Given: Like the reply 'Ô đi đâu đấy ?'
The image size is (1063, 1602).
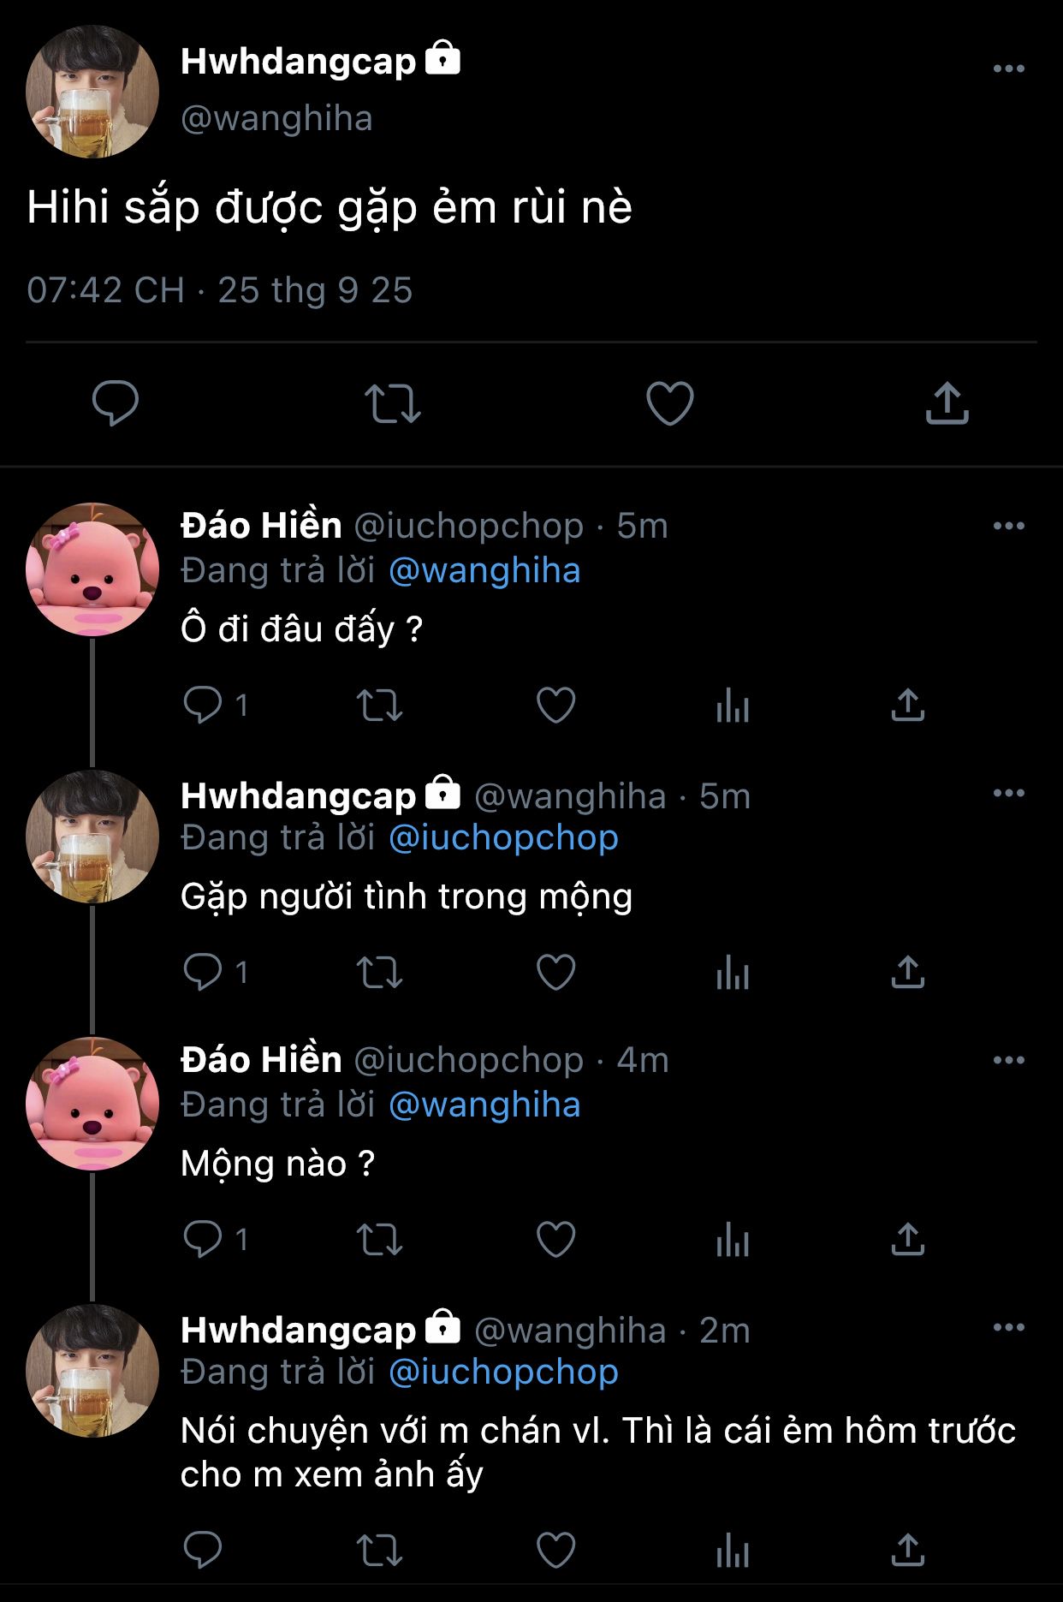Looking at the screenshot, I should coord(555,706).
